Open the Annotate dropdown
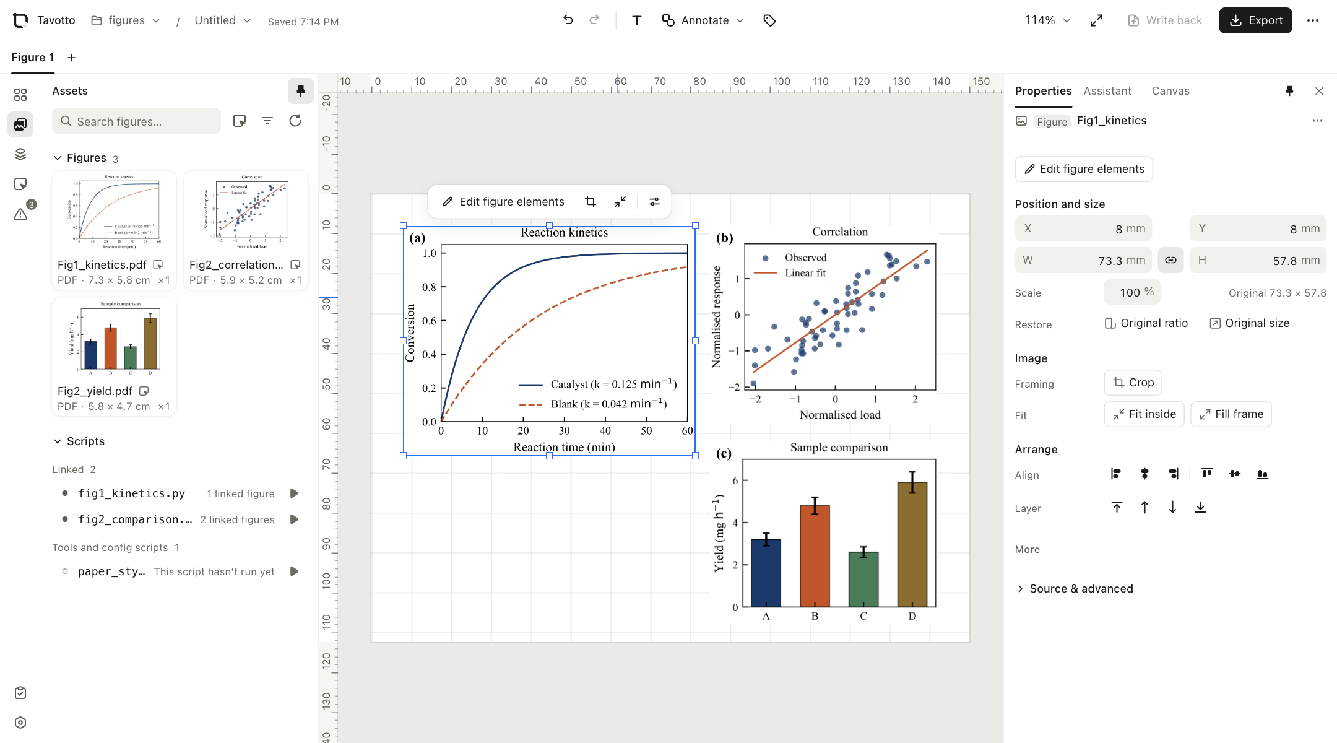Viewport: 1337px width, 743px height. [703, 20]
